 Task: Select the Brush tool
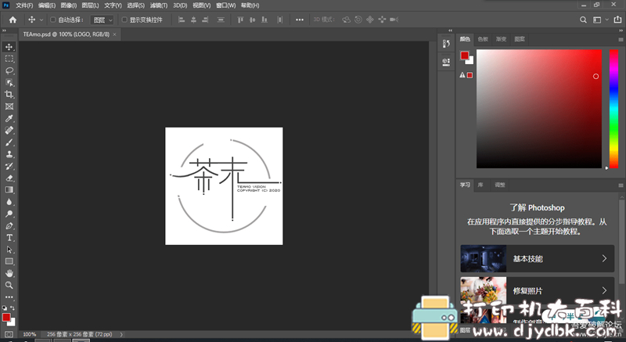(x=9, y=142)
